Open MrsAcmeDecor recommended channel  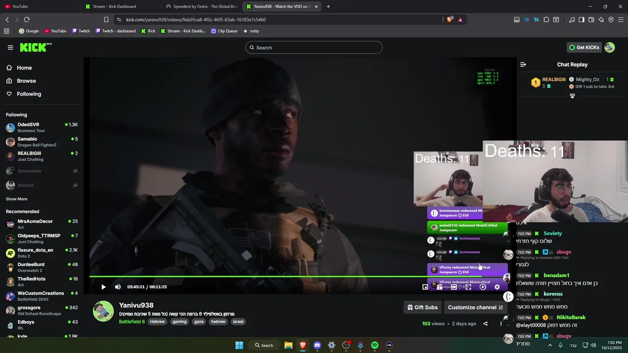pyautogui.click(x=42, y=224)
